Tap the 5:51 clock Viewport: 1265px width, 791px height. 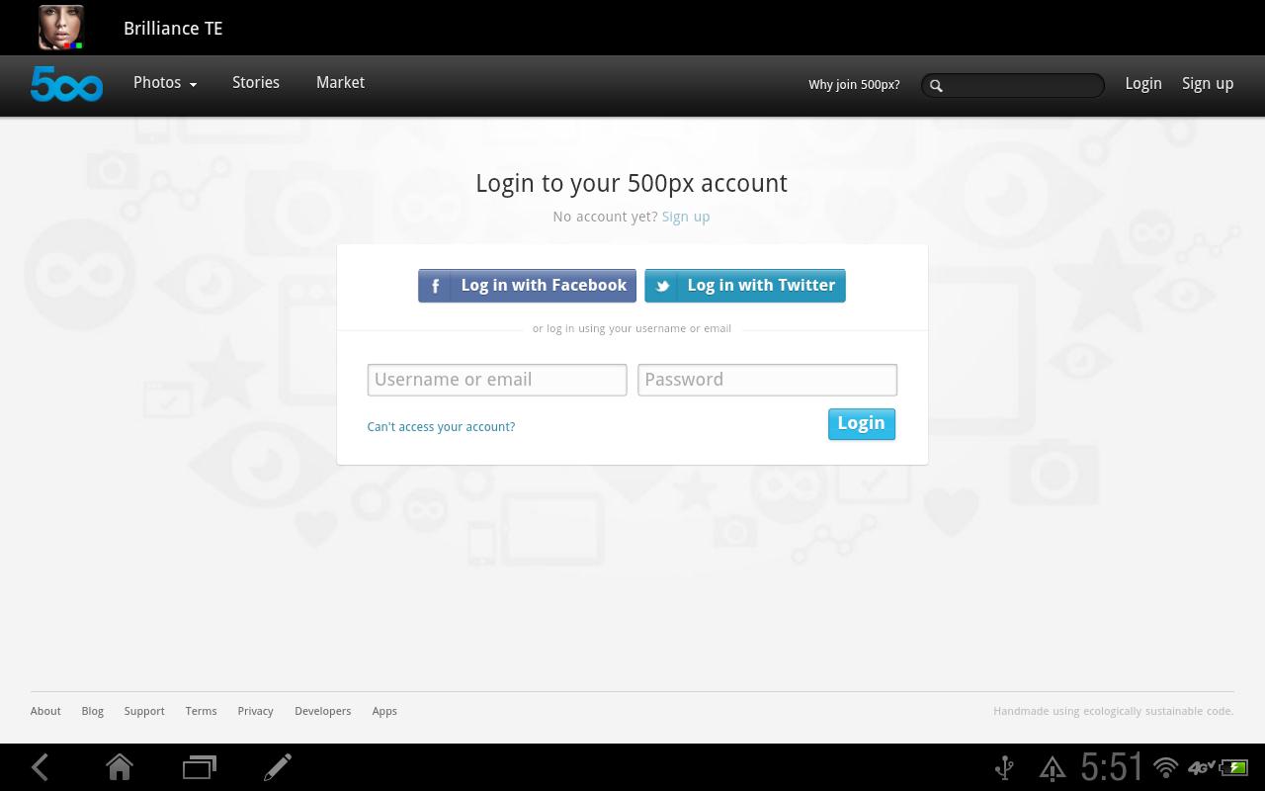click(x=1113, y=767)
